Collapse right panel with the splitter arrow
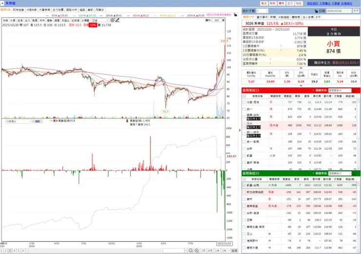The width and height of the screenshot is (361, 254). (x=240, y=130)
